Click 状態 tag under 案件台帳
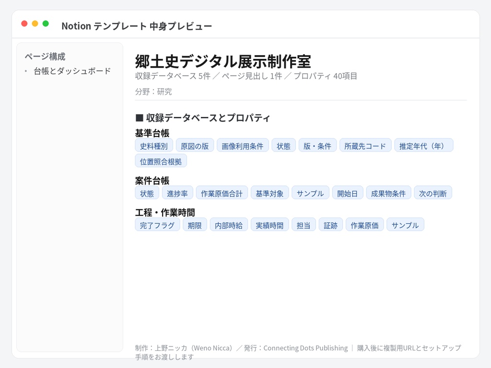Viewport: 491px width, 368px height. tap(147, 193)
